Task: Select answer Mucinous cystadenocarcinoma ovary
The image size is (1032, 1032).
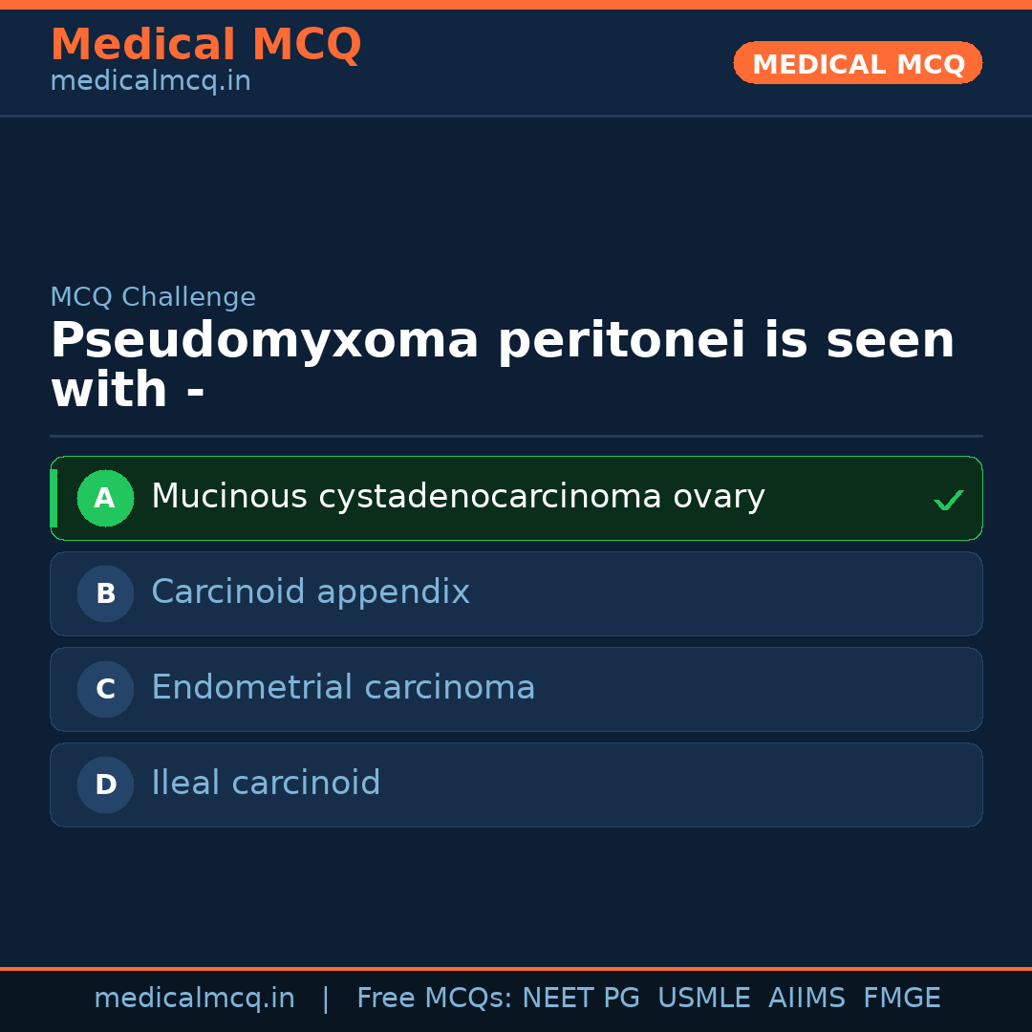Action: tap(458, 497)
